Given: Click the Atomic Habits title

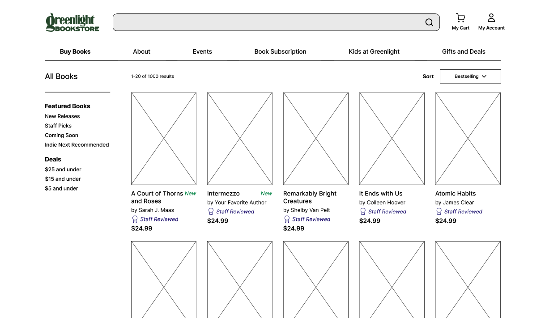Looking at the screenshot, I should point(456,194).
